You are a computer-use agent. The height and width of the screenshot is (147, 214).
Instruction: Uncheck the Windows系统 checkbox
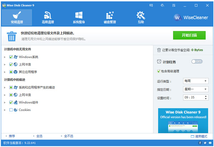[x=11, y=57]
